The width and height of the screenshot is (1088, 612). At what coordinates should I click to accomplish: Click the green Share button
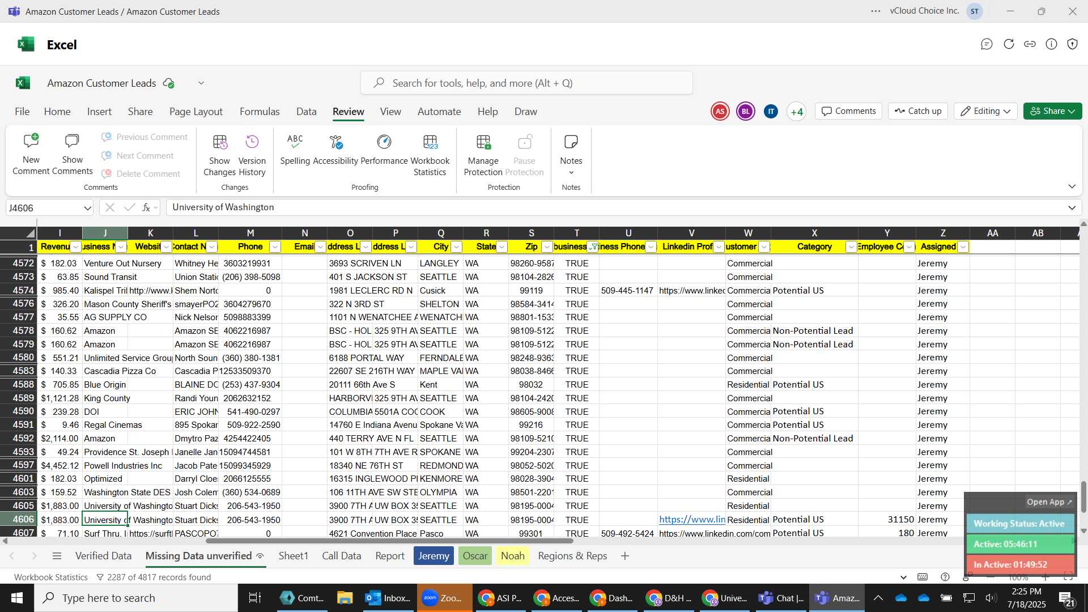click(1052, 111)
